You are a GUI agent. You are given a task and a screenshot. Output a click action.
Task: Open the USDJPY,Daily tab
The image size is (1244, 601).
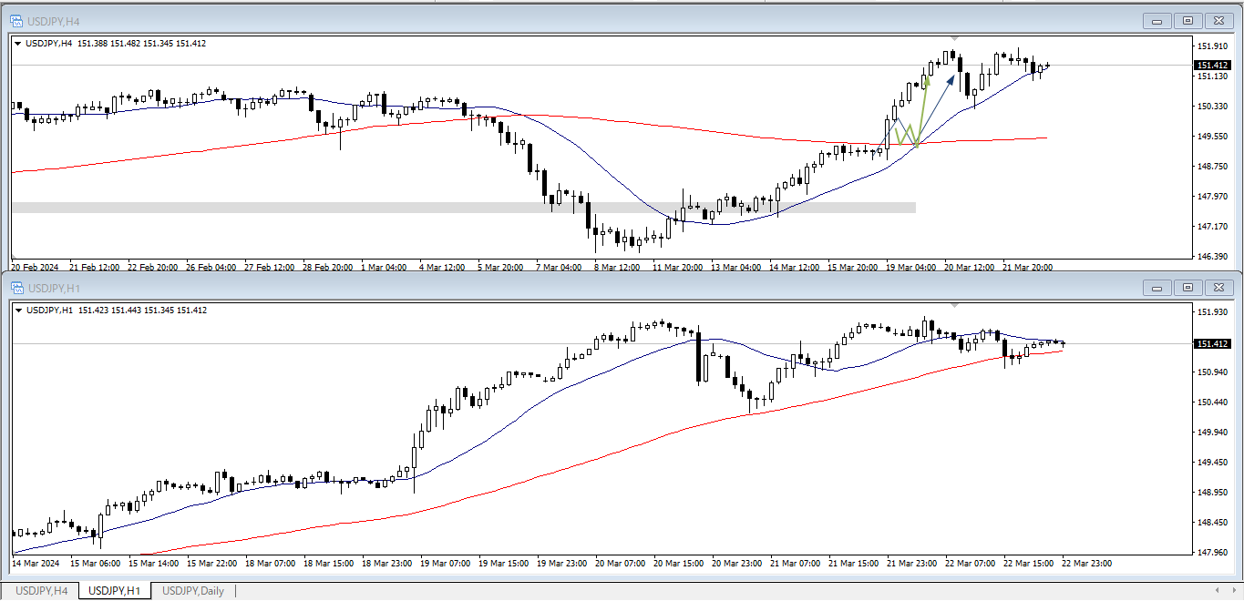pyautogui.click(x=192, y=591)
